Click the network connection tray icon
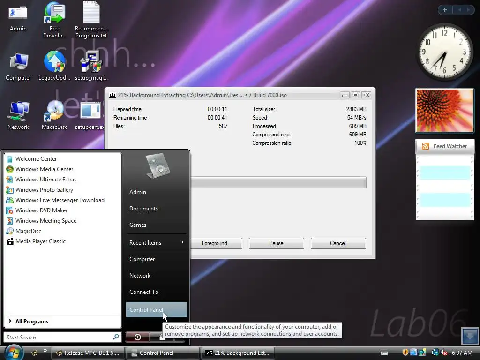The image size is (480, 360). pos(435,352)
